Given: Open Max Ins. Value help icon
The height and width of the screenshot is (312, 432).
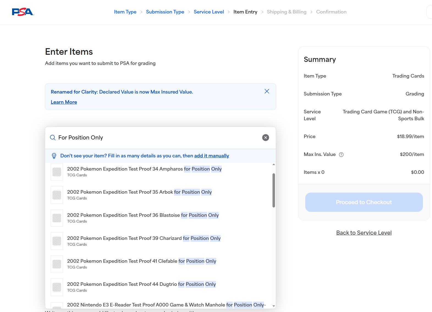Looking at the screenshot, I should (x=341, y=155).
